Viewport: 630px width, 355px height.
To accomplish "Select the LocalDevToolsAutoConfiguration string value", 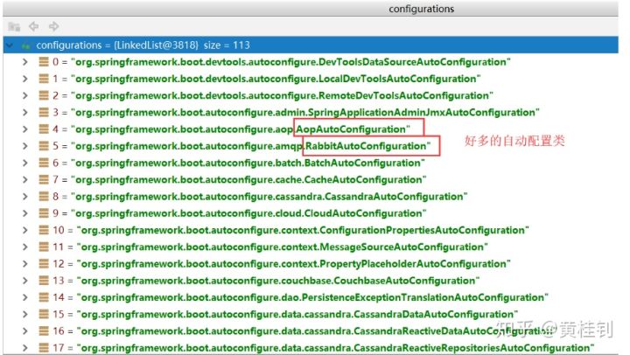I will click(x=276, y=79).
